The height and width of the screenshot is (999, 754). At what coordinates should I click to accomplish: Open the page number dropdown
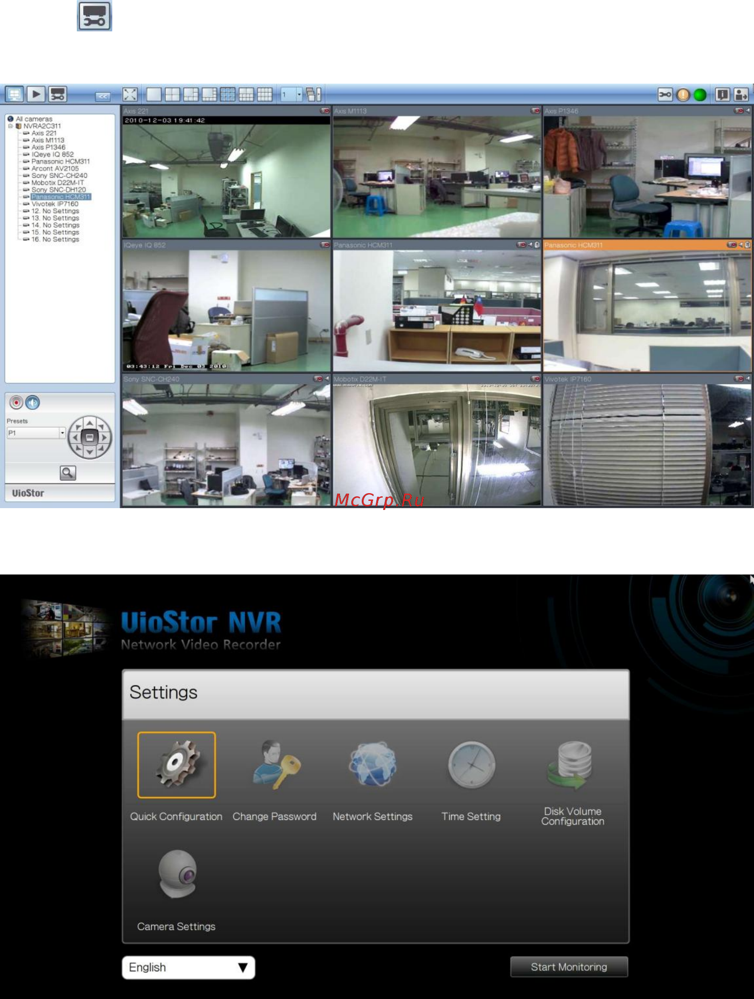(x=291, y=95)
